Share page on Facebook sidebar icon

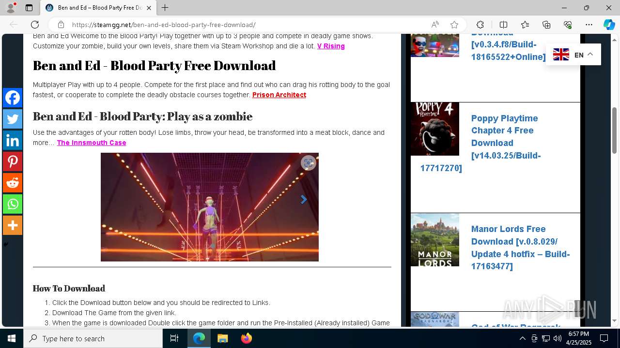point(13,98)
